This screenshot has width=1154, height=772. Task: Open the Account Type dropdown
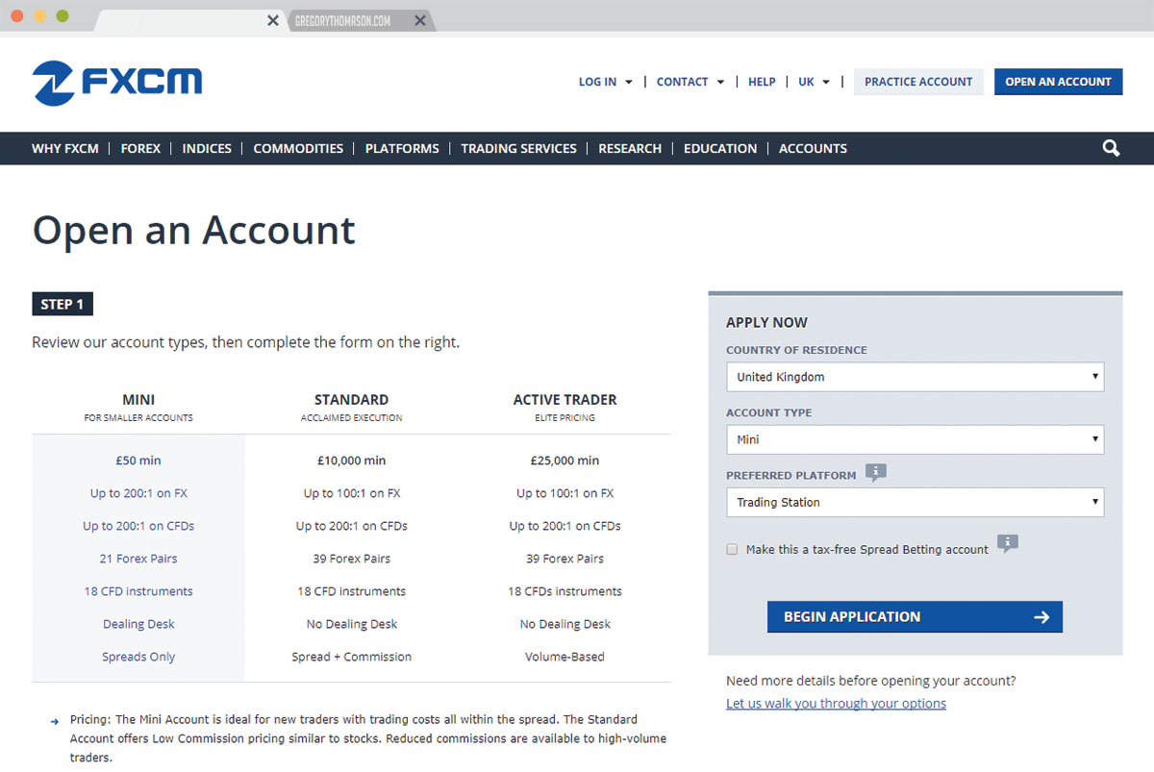click(915, 439)
